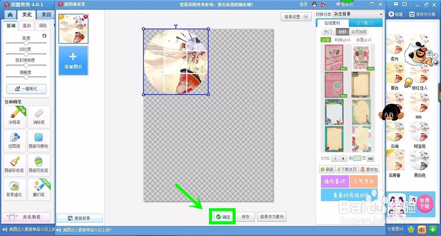The width and height of the screenshot is (441, 236).
Task: Apply the HDR effect thumbnail
Action: pos(419,103)
